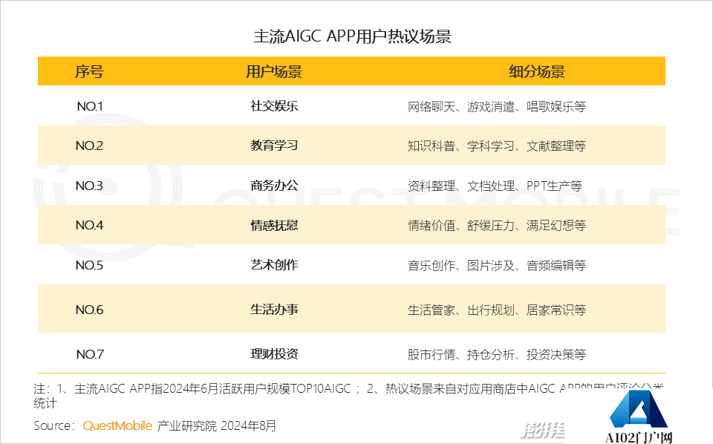Viewport: 713px width, 444px height.
Task: Click 网络聊天、游戏消遣、唱歌娱乐等 text
Action: point(497,107)
